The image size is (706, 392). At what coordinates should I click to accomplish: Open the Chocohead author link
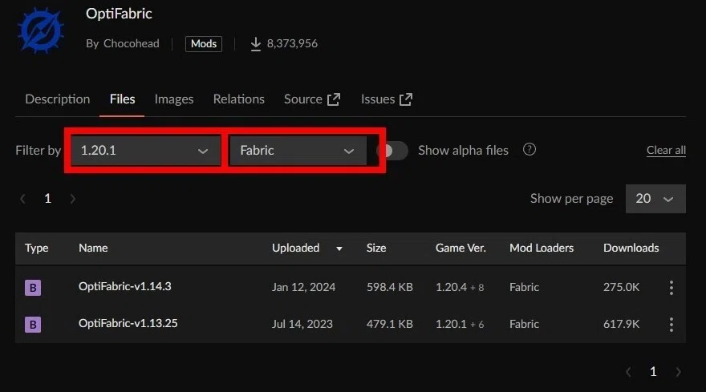(x=131, y=43)
